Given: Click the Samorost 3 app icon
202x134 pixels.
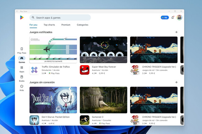Looking at the screenshot, I should 85,120.
